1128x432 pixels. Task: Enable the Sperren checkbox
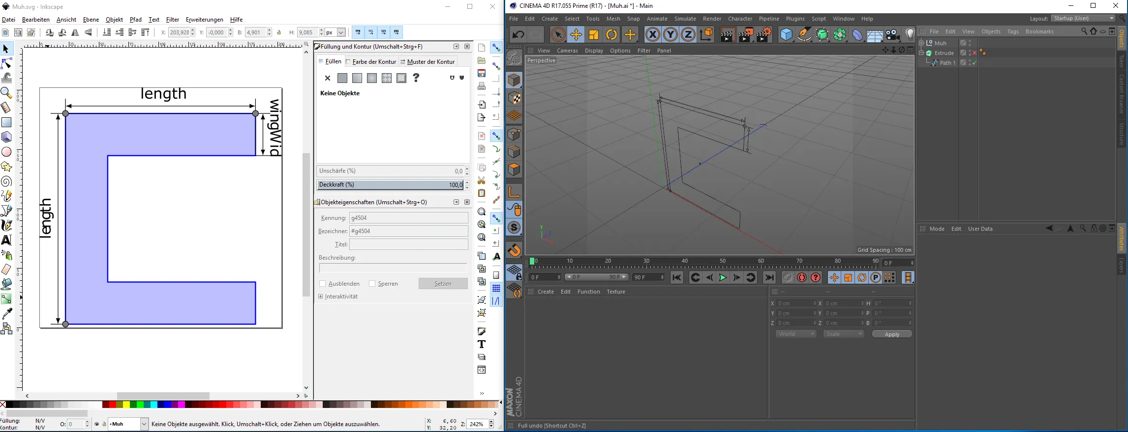372,284
